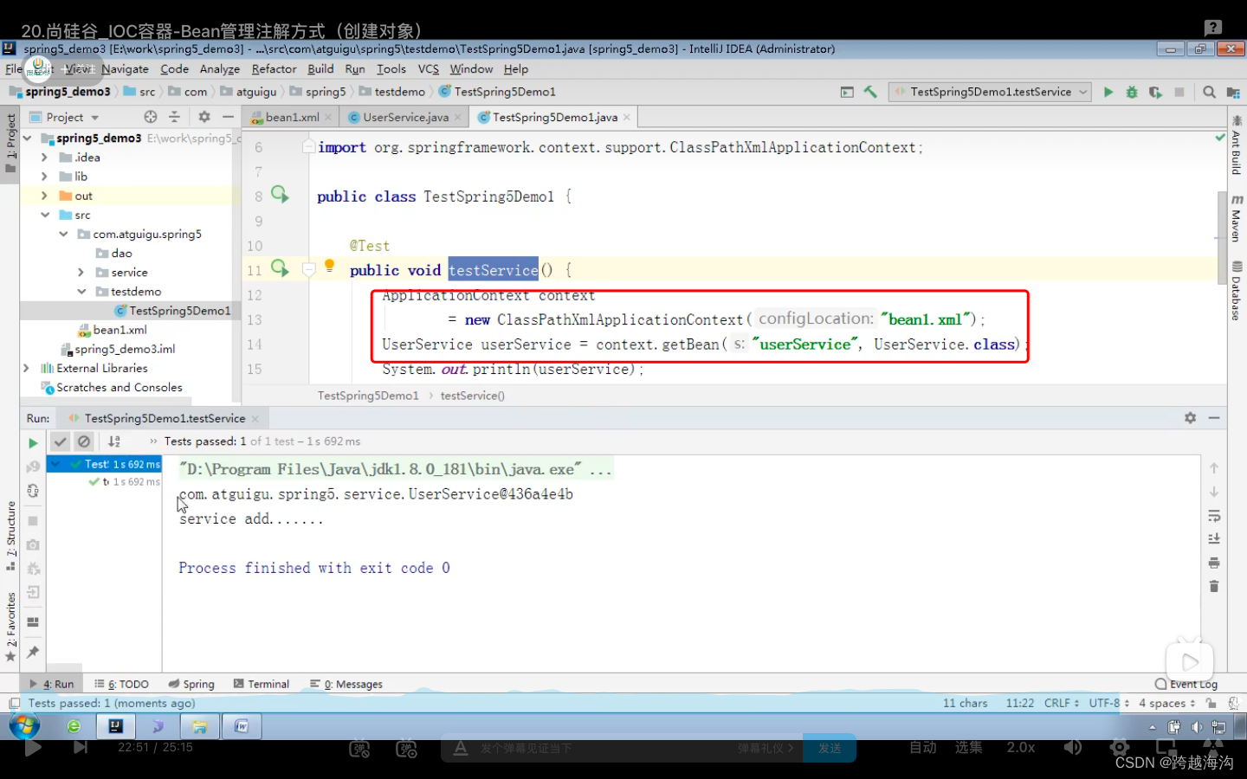This screenshot has width=1247, height=779.
Task: Open Project panel settings gear
Action: coord(204,117)
